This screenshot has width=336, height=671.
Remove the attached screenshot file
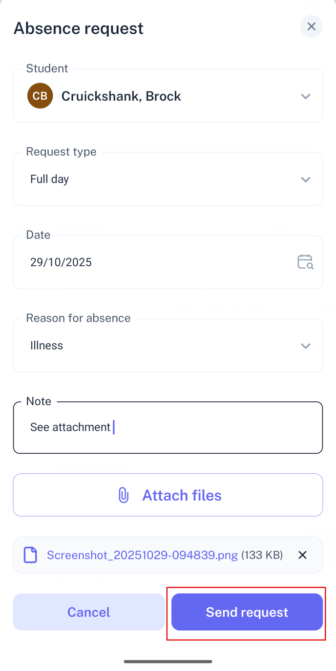click(x=302, y=555)
